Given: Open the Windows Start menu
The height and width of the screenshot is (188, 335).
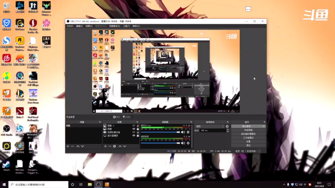Looking at the screenshot, I should 4,185.
